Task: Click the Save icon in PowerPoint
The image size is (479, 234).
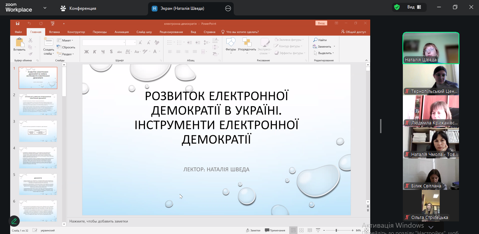Action: point(18,23)
